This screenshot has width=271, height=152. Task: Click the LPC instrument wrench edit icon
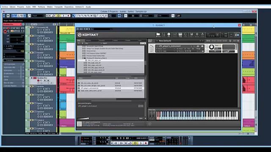pyautogui.click(x=152, y=46)
